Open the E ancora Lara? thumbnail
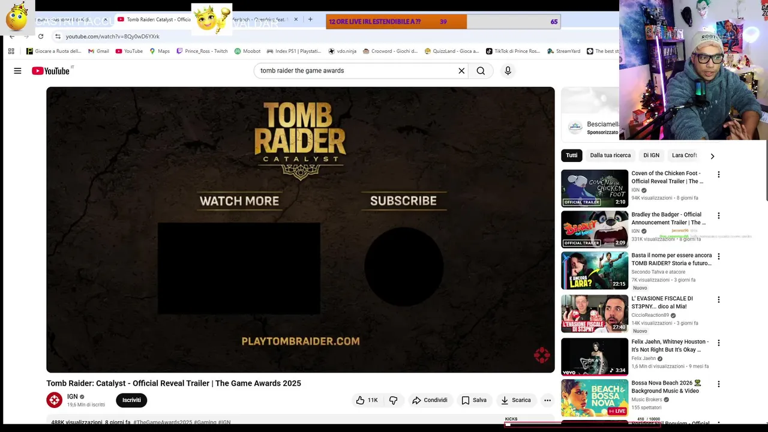Image resolution: width=768 pixels, height=432 pixels. click(595, 270)
